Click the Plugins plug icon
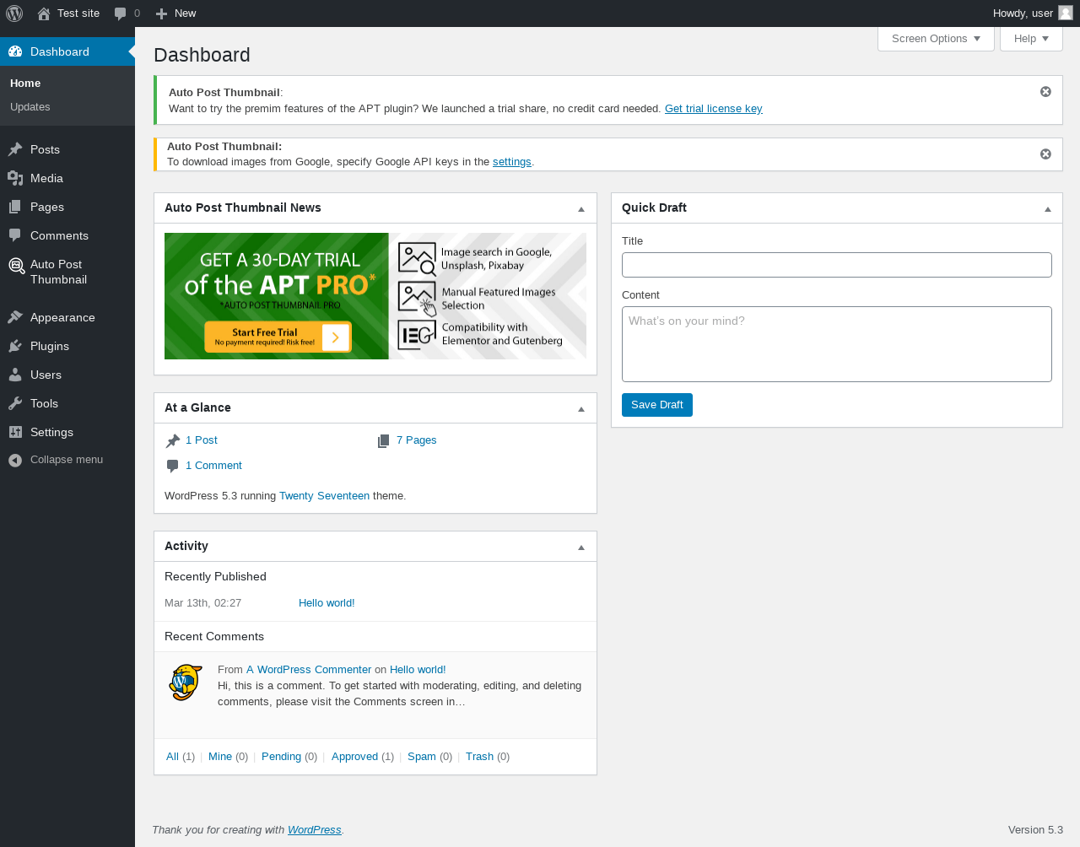 [x=15, y=346]
